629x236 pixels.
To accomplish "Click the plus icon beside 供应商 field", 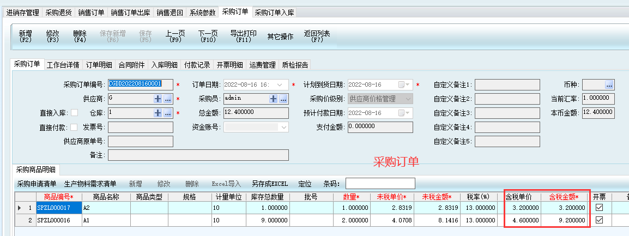I will tap(159, 99).
